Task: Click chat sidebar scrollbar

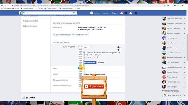Action: pyautogui.click(x=187, y=48)
